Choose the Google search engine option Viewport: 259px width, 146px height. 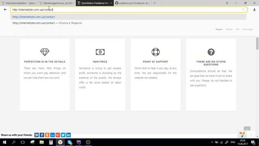coord(229,29)
